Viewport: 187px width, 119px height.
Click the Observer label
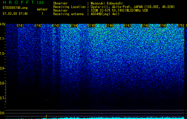coord(60,3)
